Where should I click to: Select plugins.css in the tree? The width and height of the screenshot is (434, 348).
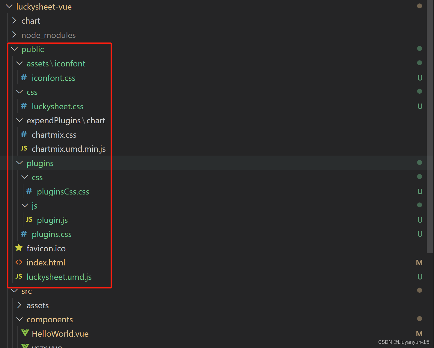[52, 234]
